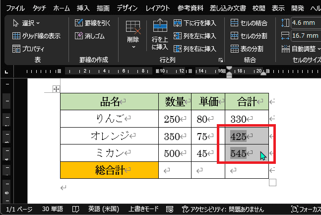The width and height of the screenshot is (321, 215).
Task: Change language 英語 (米国)
Action: (x=104, y=209)
